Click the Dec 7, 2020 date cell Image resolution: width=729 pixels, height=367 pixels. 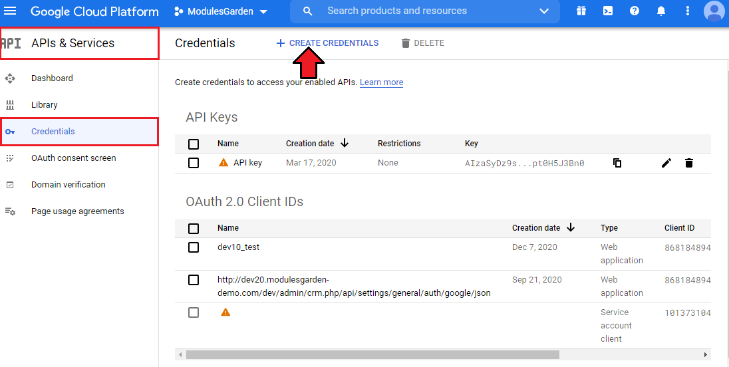(x=535, y=247)
